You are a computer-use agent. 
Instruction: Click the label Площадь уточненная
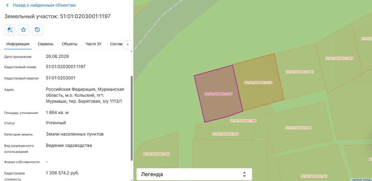pos(21,113)
